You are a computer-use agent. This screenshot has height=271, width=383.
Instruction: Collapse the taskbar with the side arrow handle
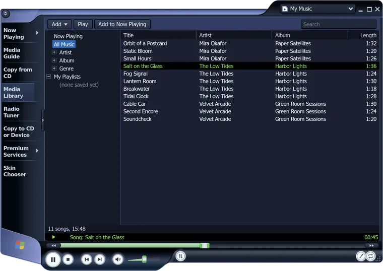(x=43, y=120)
